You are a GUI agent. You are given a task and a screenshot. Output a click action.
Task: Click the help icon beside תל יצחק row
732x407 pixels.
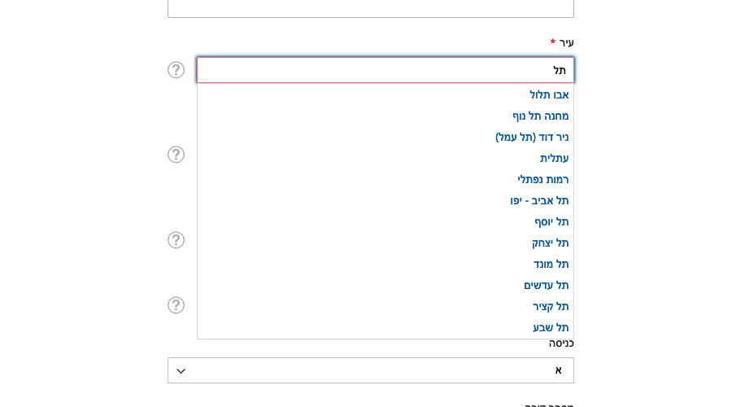tap(176, 240)
